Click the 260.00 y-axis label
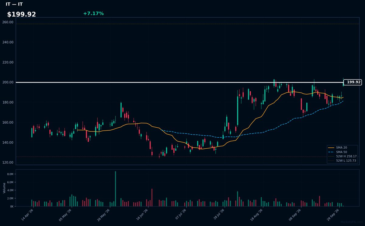Viewport: 365px width, 226px height. tap(8, 22)
